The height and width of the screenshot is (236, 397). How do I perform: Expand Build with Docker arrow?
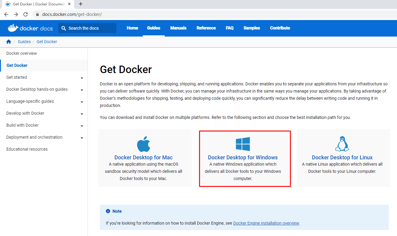tap(82, 126)
